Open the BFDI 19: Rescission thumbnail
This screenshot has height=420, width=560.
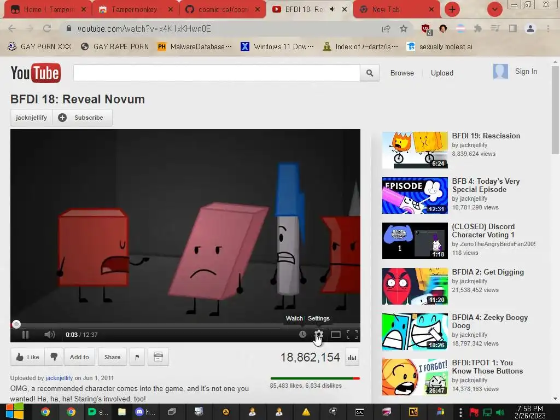(415, 150)
